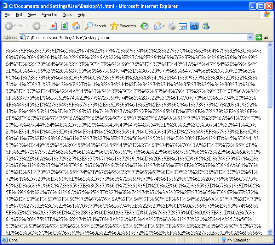This screenshot has height=245, width=275.
Task: Expand the Address bar dropdown
Action: [x=250, y=37]
